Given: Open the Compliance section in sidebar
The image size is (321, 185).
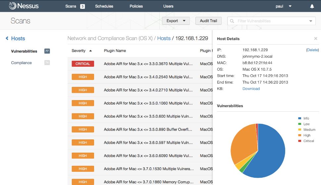Looking at the screenshot, I should click(x=21, y=63).
